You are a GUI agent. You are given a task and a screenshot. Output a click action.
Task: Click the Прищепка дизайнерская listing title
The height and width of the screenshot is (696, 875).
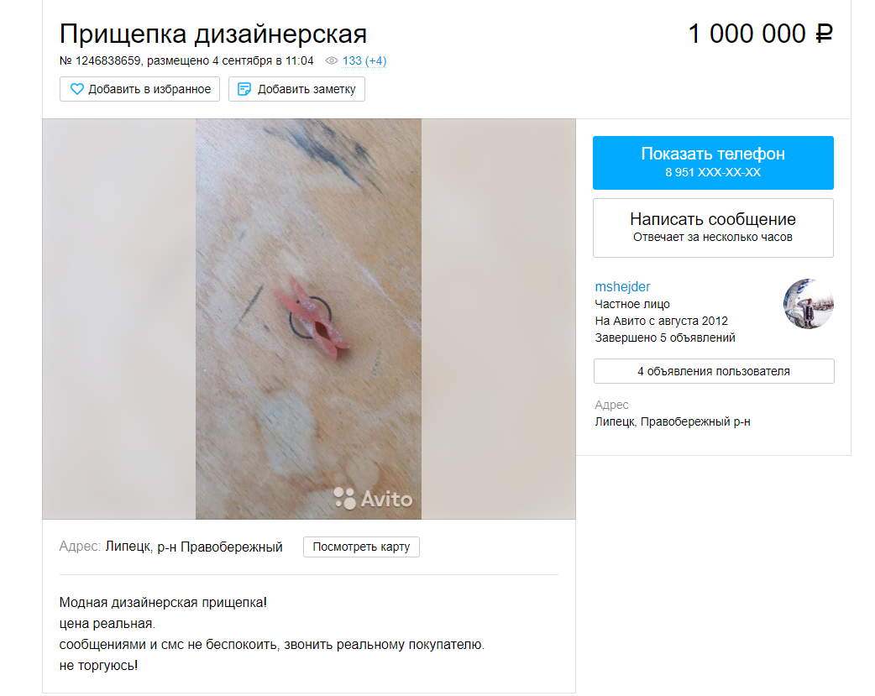click(x=213, y=34)
